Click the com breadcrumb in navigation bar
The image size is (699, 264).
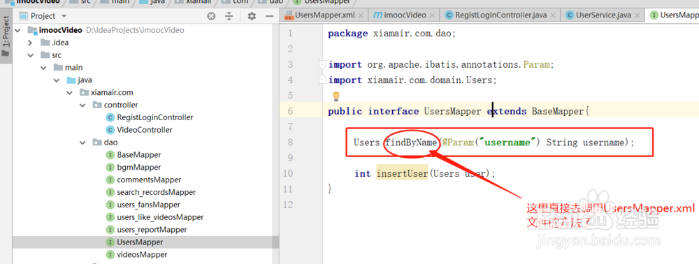pos(235,2)
